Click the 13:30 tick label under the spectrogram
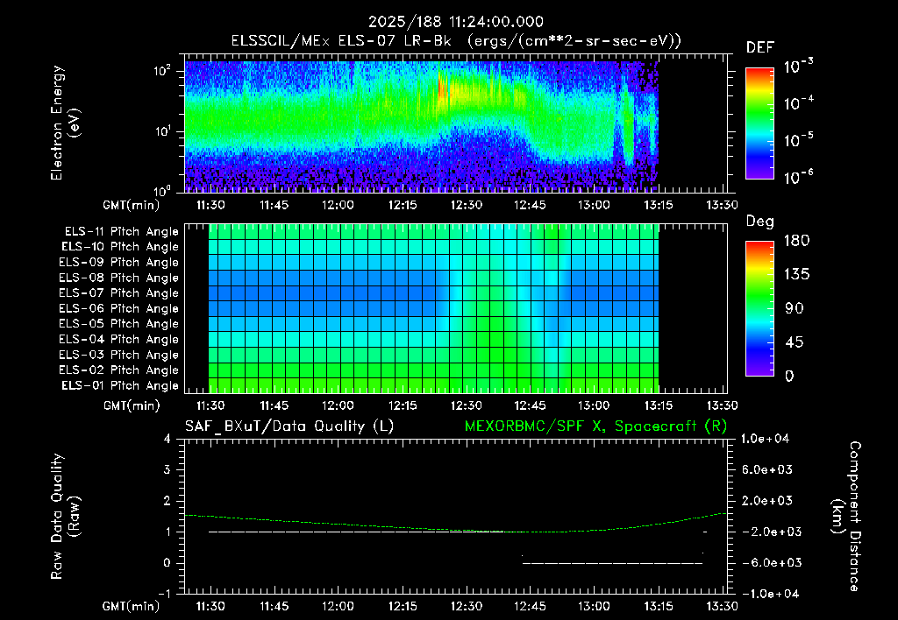The height and width of the screenshot is (620, 898). (x=723, y=205)
